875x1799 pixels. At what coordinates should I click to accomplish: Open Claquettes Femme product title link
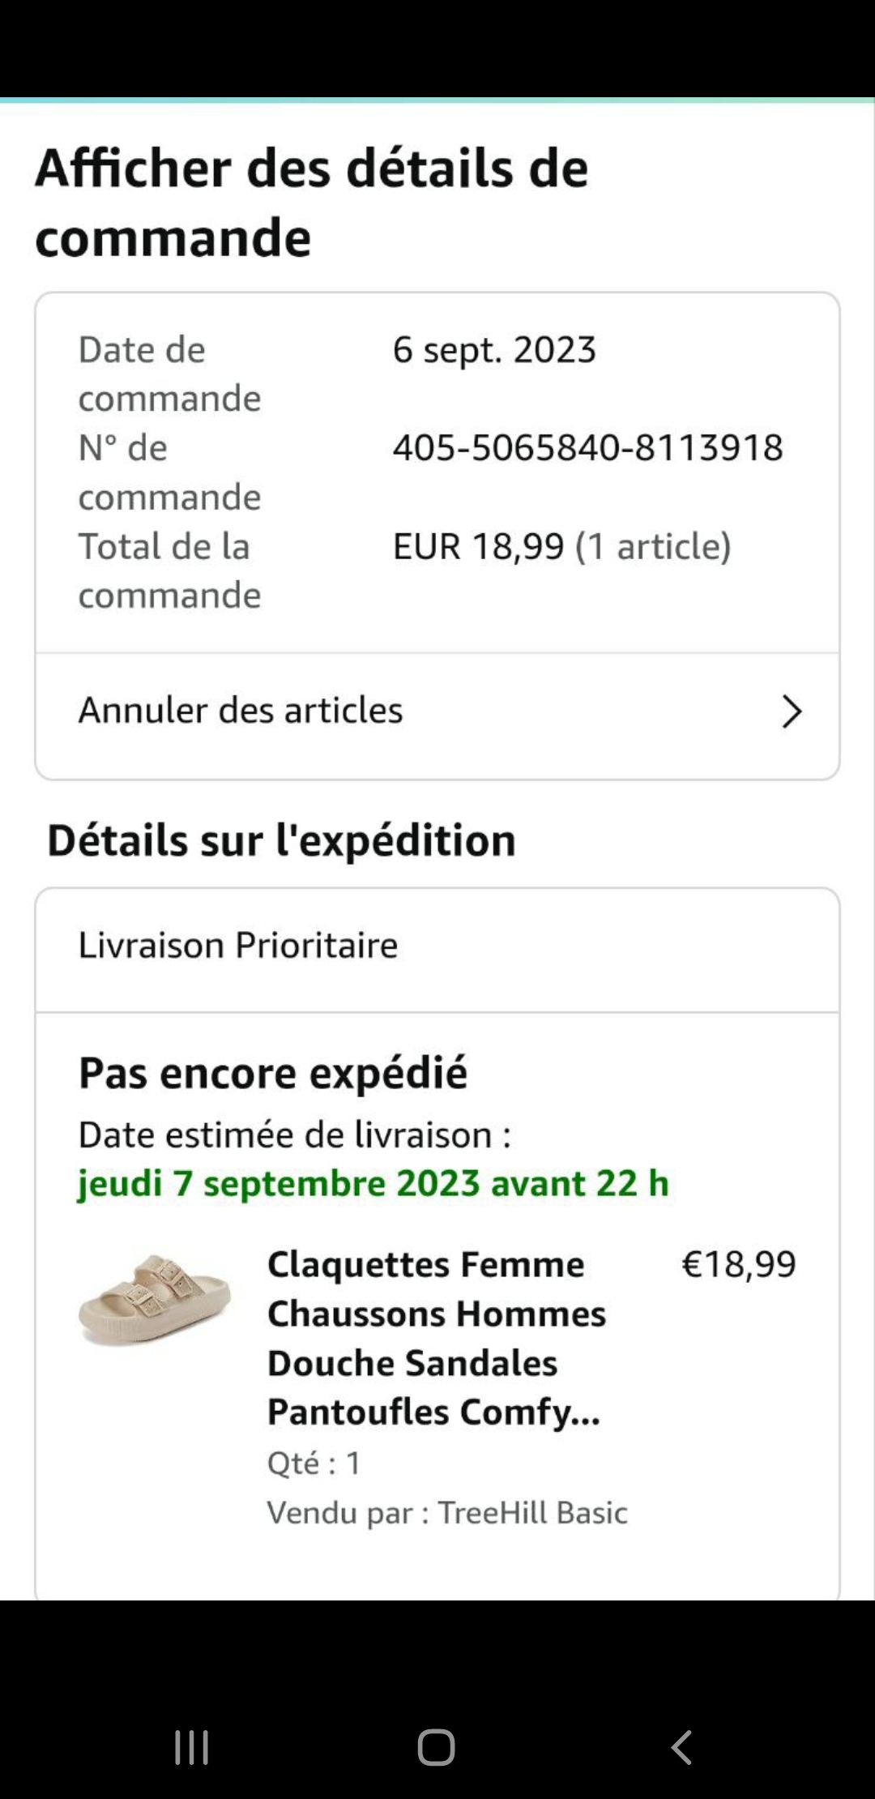(436, 1338)
